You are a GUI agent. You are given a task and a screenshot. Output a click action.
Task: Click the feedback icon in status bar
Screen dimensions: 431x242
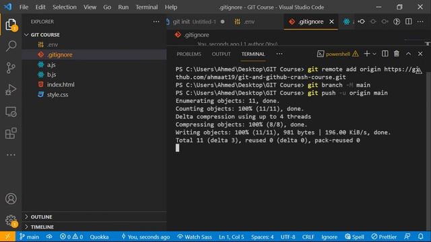pyautogui.click(x=407, y=237)
